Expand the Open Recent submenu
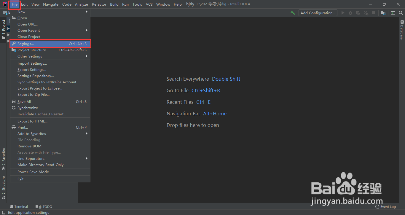This screenshot has width=405, height=215. pos(50,31)
